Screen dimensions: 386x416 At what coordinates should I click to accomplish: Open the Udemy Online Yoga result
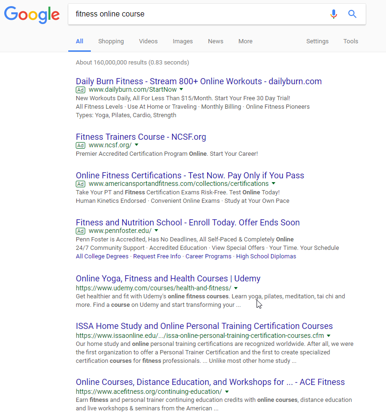[x=168, y=278]
